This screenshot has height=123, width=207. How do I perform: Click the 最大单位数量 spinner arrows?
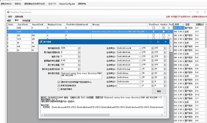(x=79, y=65)
